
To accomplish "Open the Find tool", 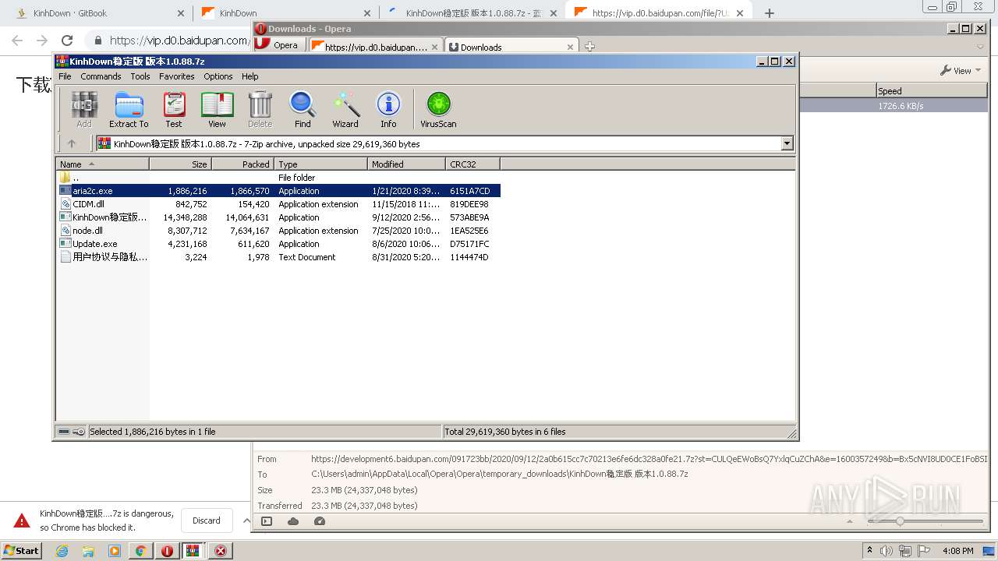I will pyautogui.click(x=303, y=110).
